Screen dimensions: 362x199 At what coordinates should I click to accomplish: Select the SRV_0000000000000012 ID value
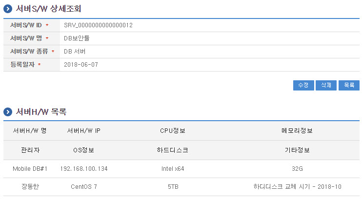98,25
